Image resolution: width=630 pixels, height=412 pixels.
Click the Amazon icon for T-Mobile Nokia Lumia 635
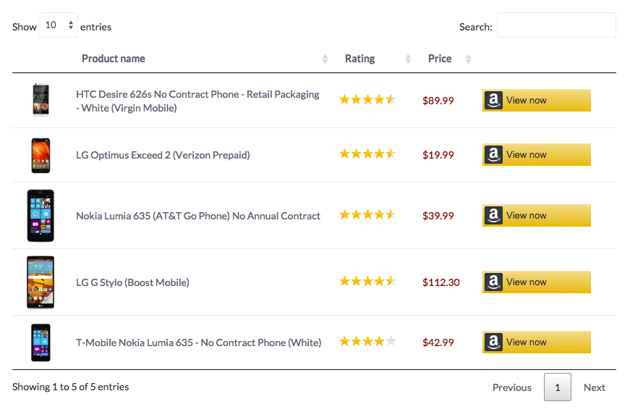[494, 342]
